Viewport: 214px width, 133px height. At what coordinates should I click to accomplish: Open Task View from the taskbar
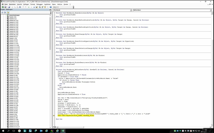[x=14, y=131]
